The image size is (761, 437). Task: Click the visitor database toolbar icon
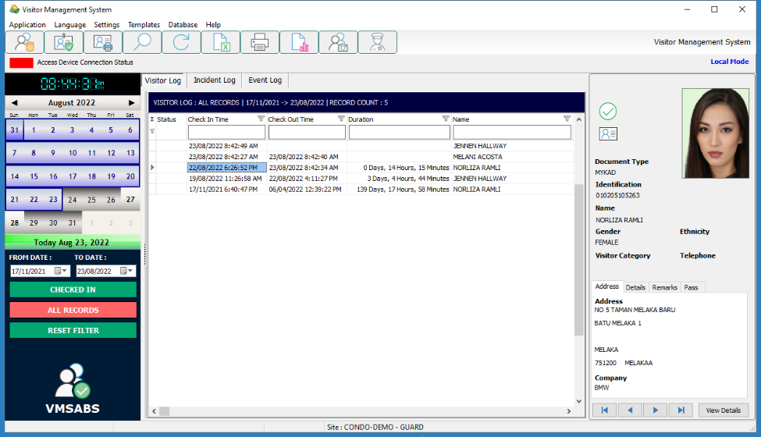pos(25,42)
